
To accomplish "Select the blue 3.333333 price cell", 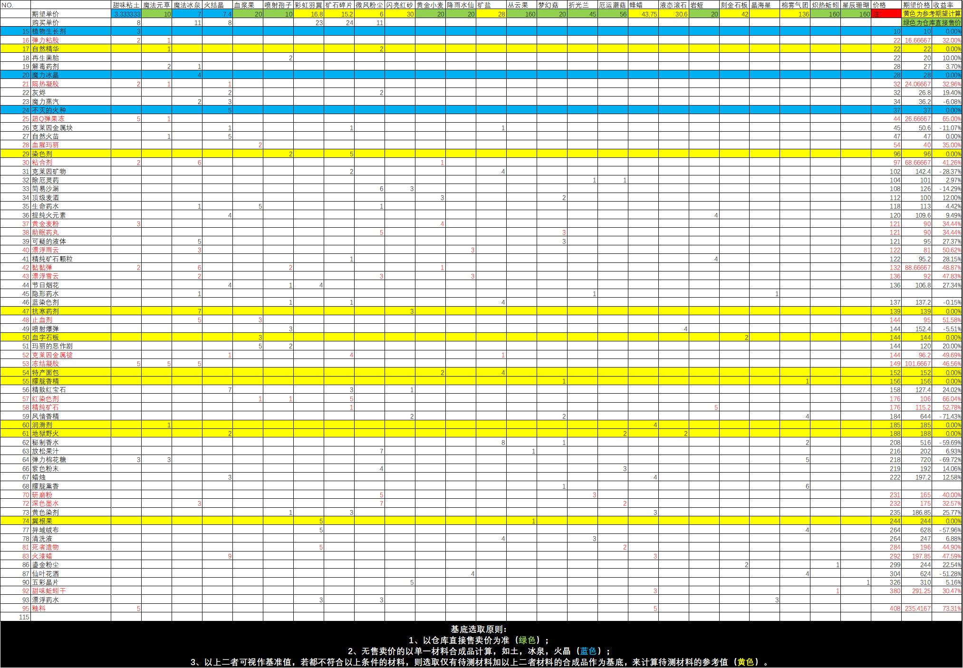I will pos(126,14).
